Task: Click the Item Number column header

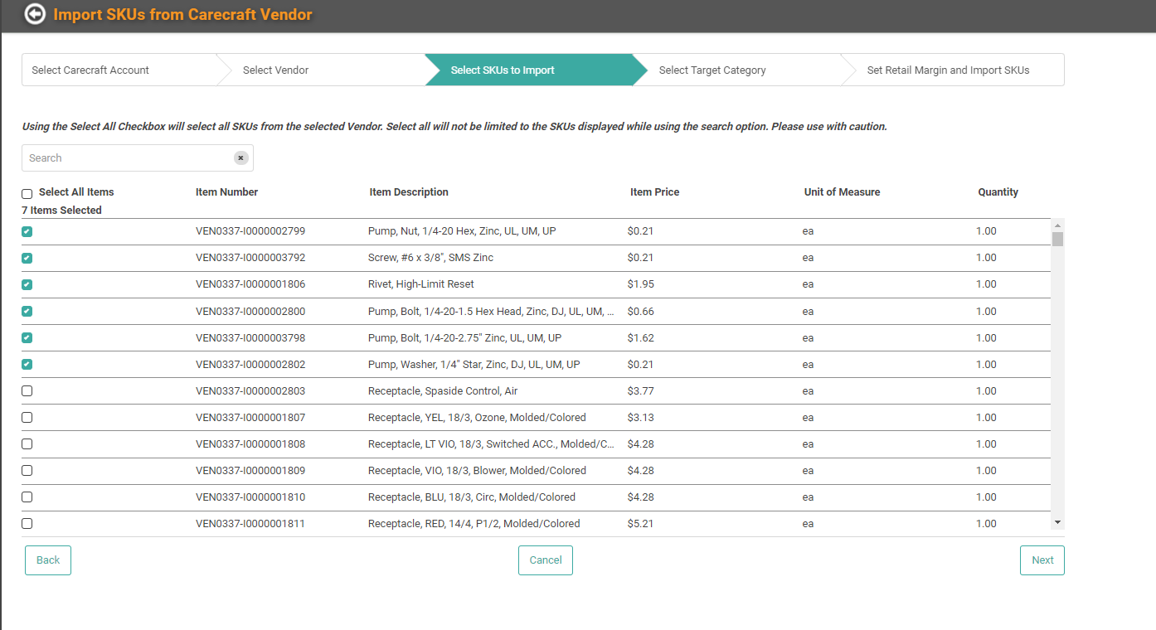Action: coord(226,192)
